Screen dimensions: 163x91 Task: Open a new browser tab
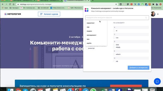93,1
